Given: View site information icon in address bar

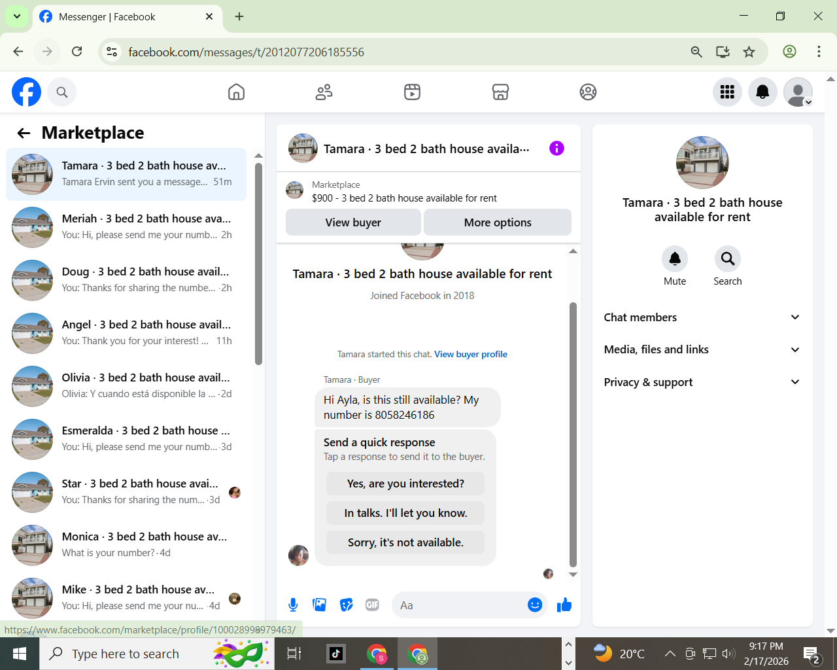Looking at the screenshot, I should [112, 52].
